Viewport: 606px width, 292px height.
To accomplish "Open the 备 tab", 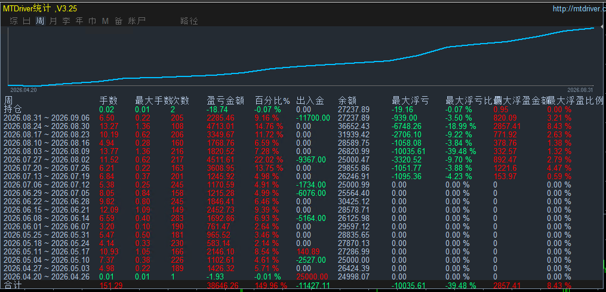I will point(118,21).
